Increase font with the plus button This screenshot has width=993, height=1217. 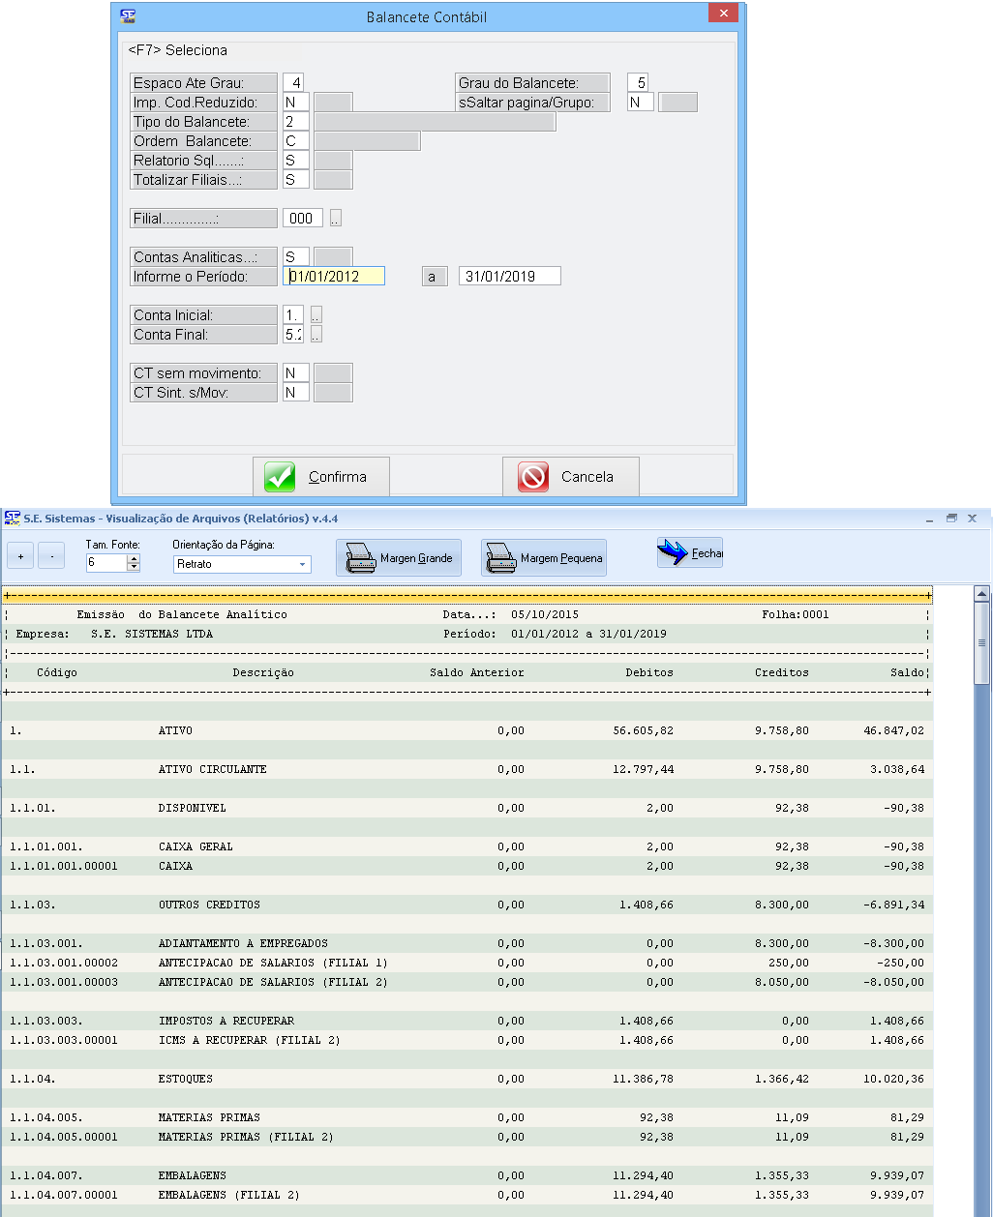[20, 556]
